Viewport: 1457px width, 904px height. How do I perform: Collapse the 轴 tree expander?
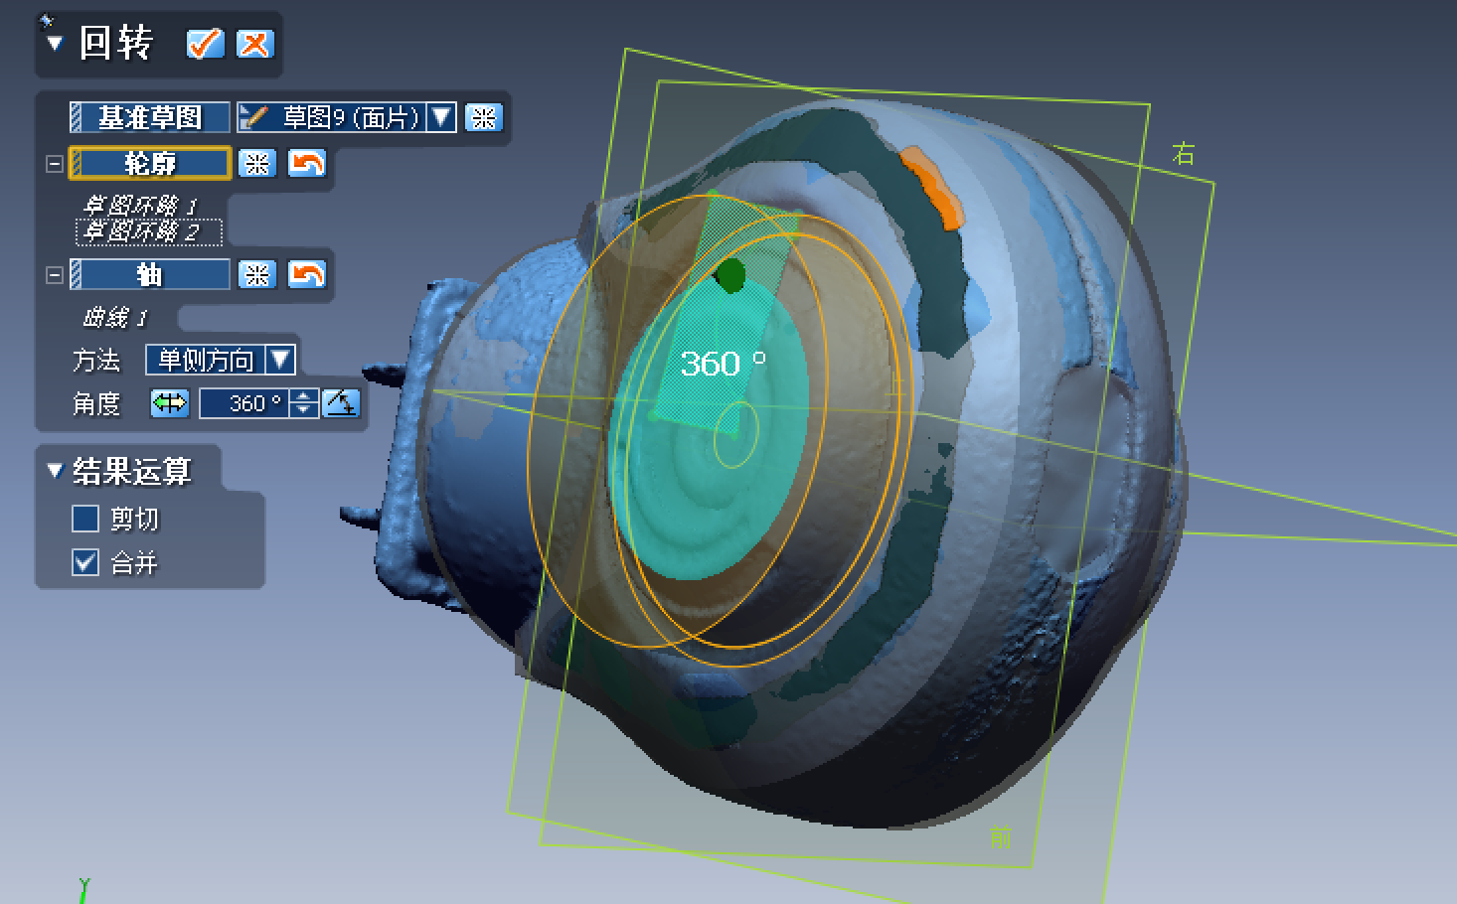click(55, 275)
